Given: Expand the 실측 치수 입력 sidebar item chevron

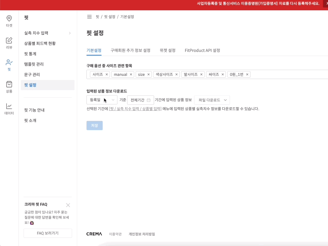Looking at the screenshot, I should click(70, 33).
